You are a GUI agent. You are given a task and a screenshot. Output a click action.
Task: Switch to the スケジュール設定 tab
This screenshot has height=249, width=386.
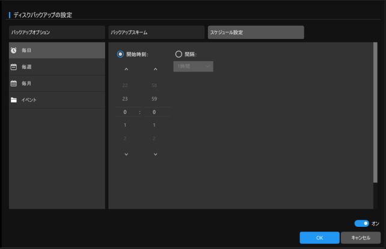(256, 32)
